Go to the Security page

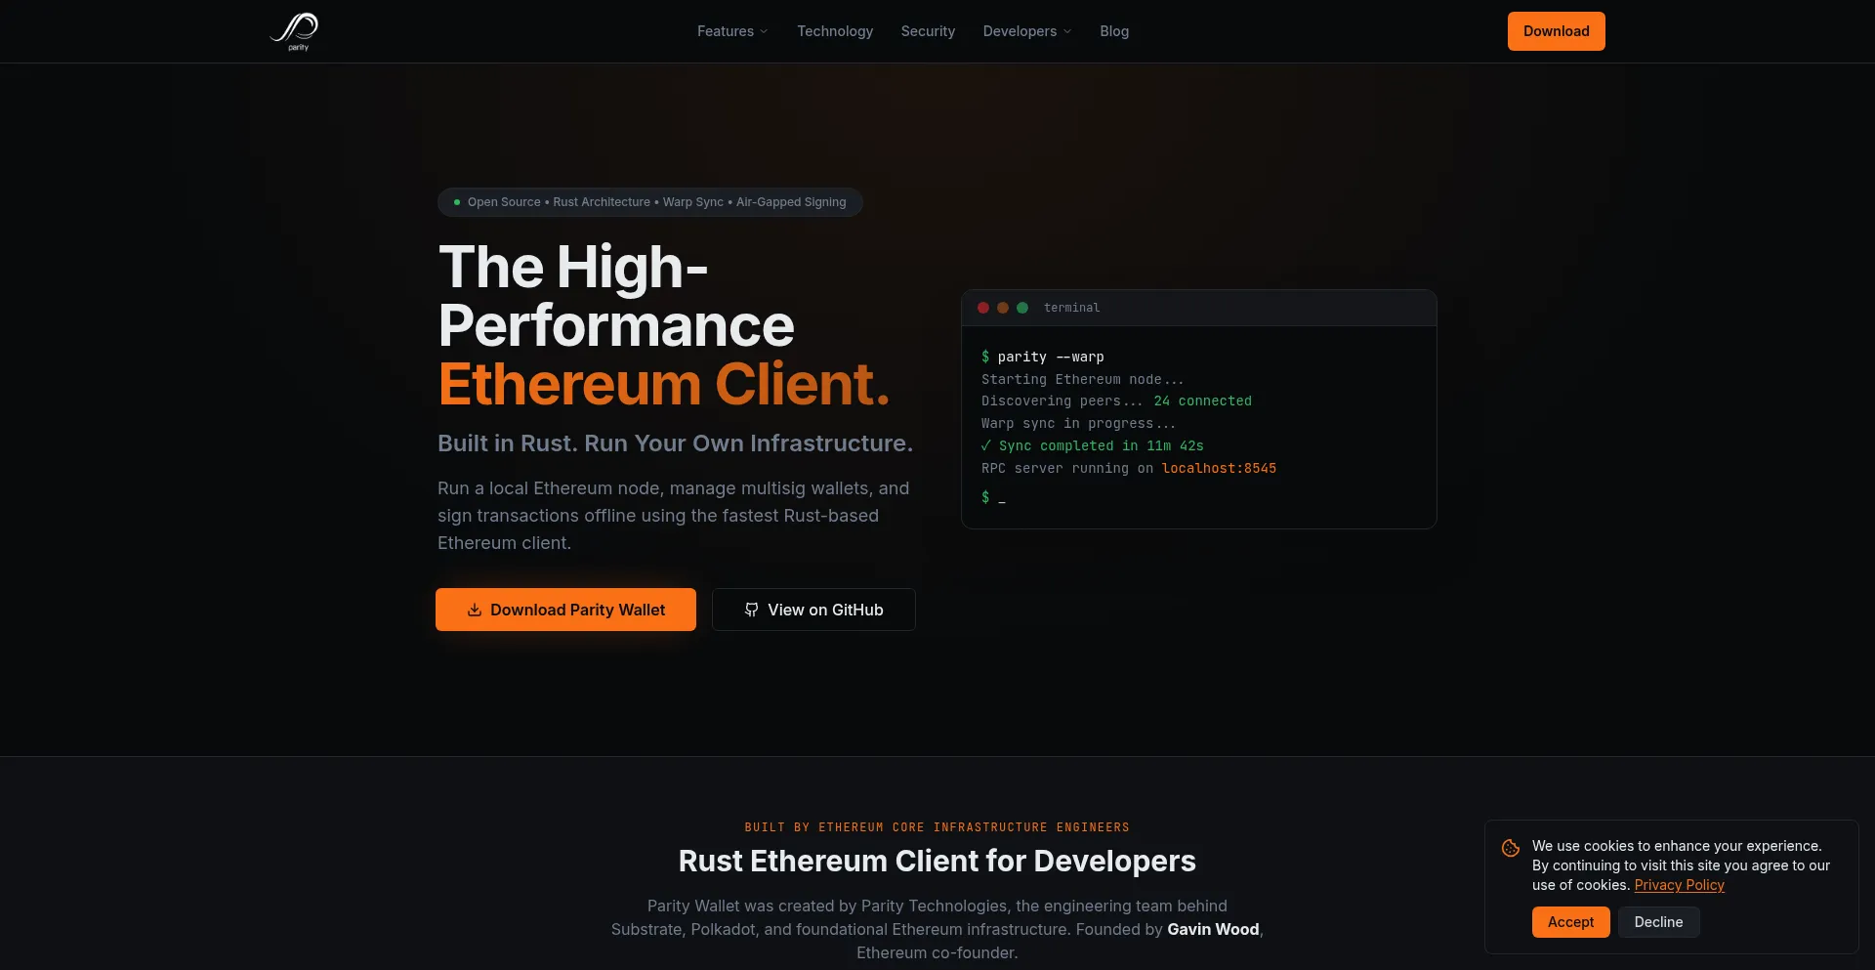click(x=928, y=31)
